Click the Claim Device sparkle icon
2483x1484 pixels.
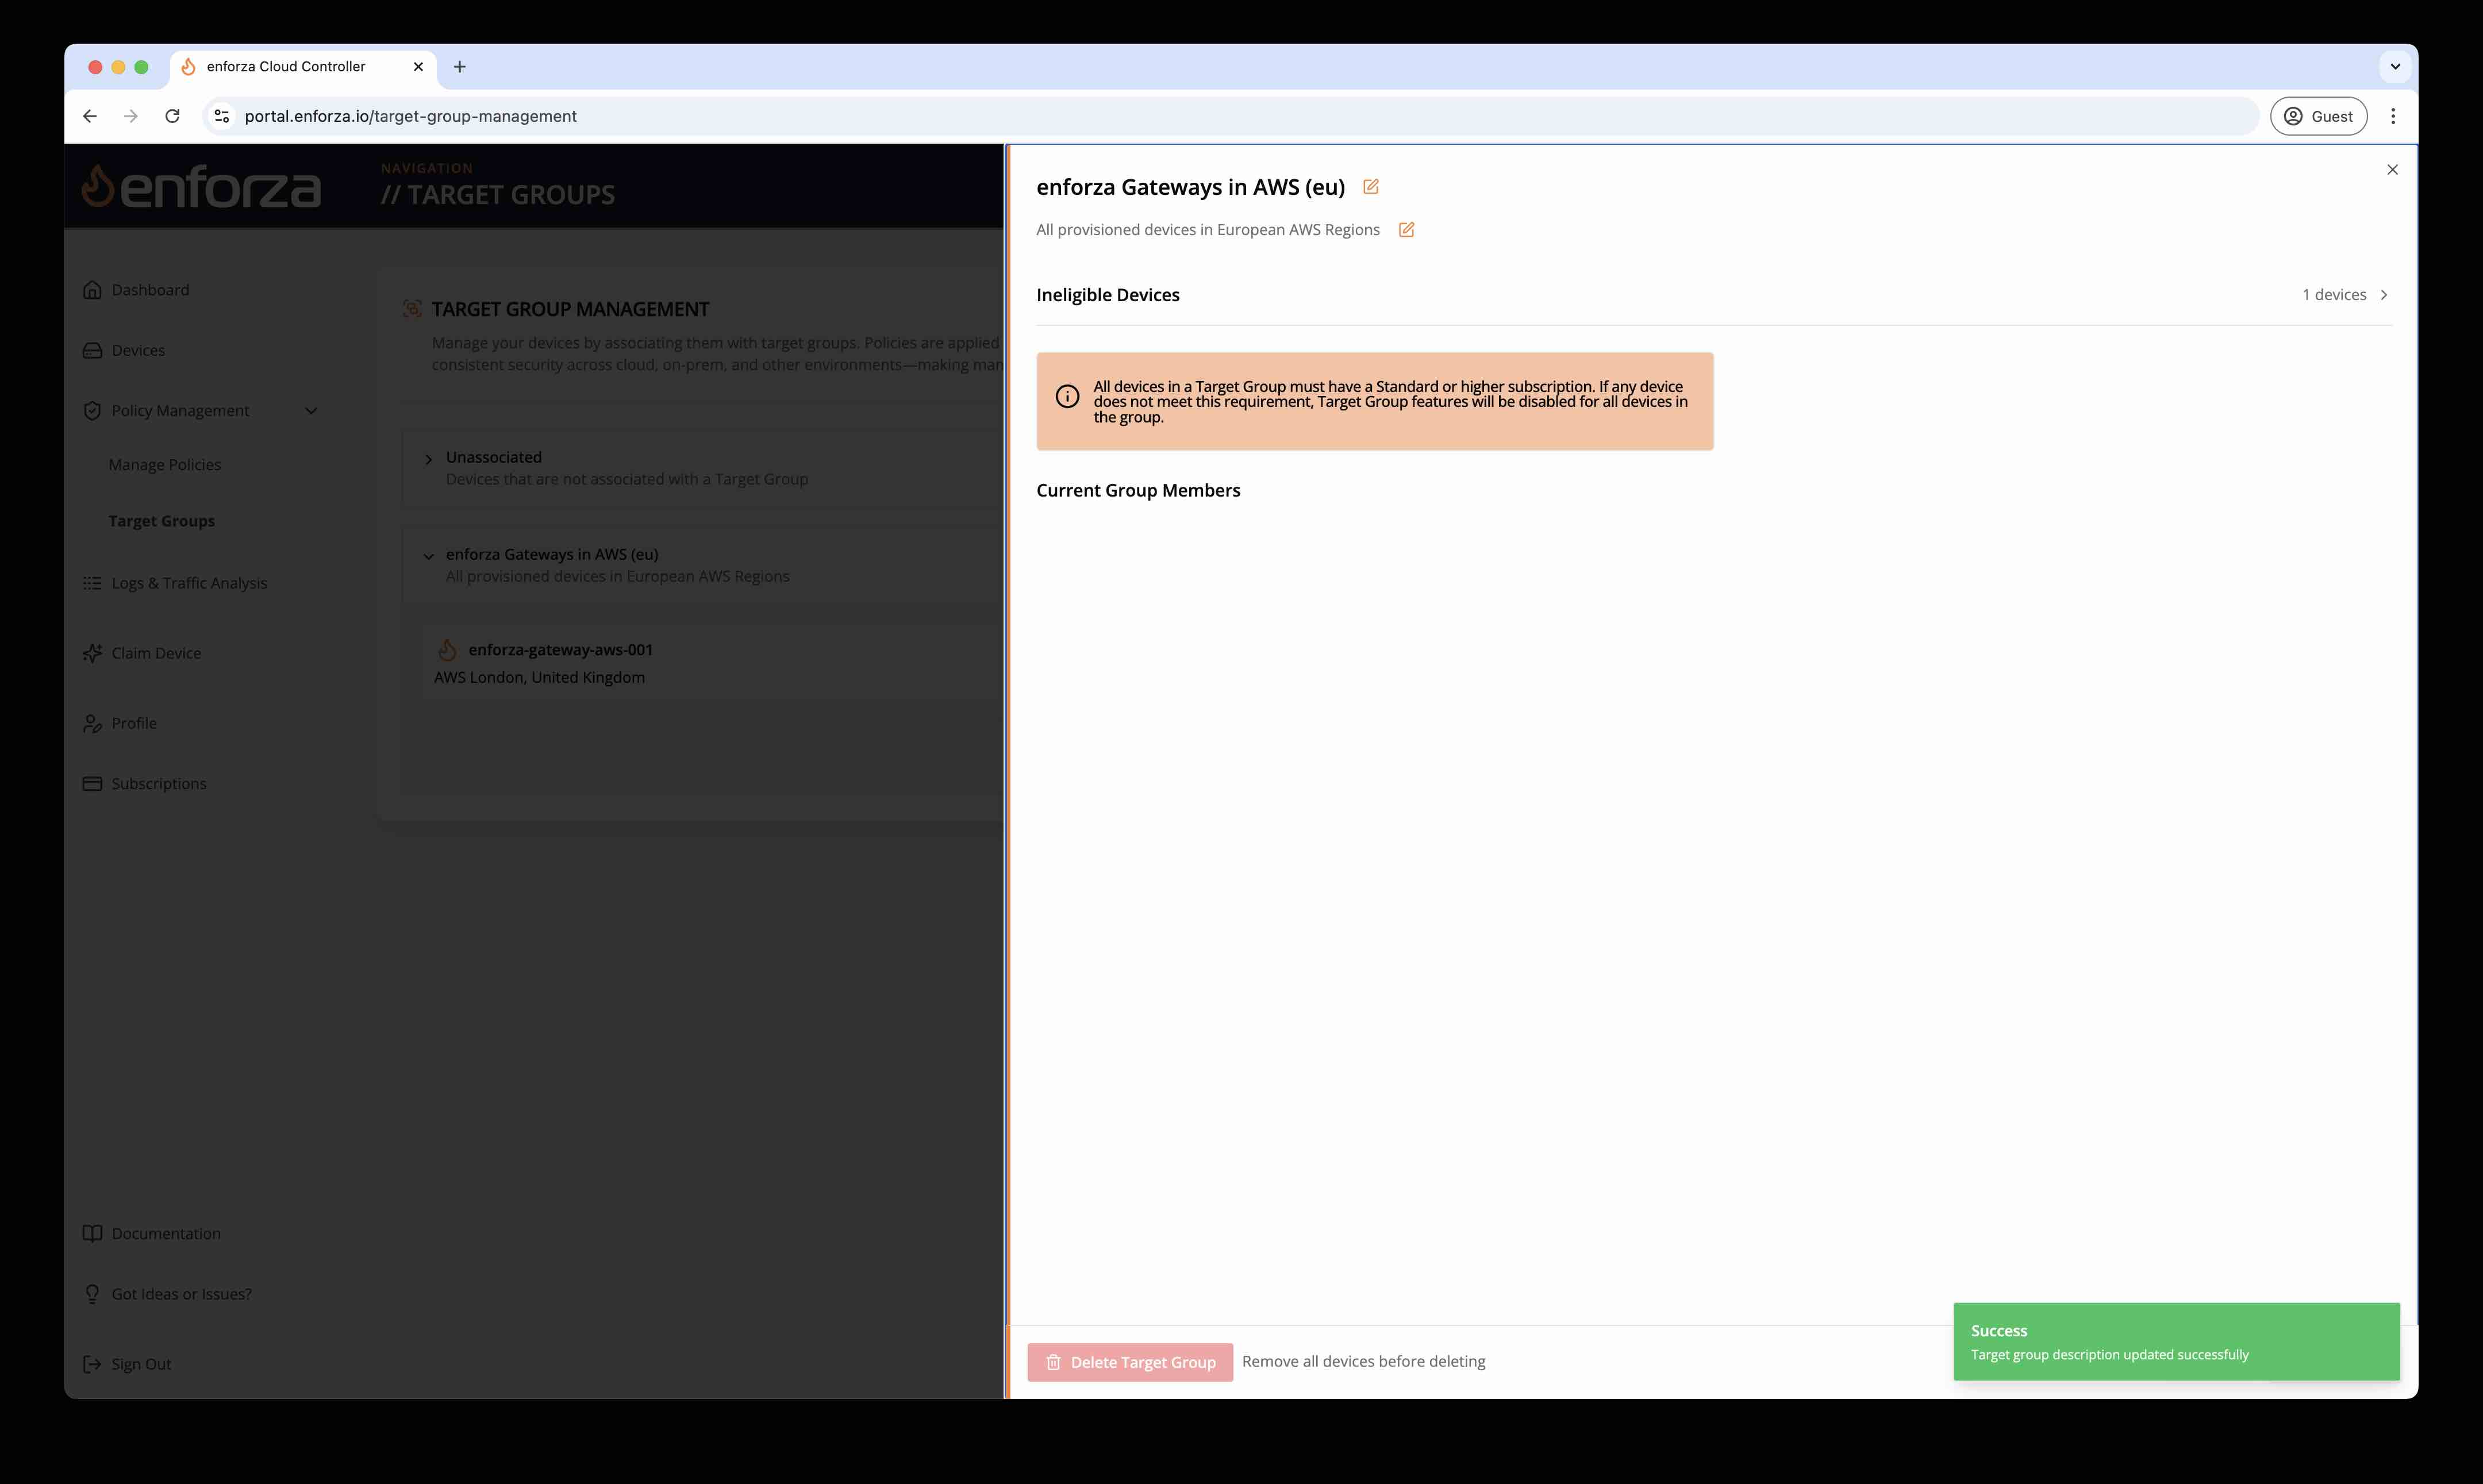click(x=92, y=653)
